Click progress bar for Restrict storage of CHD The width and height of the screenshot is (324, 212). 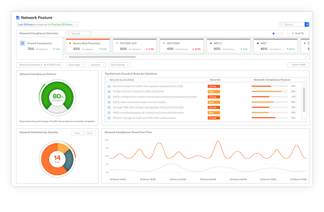269,118
